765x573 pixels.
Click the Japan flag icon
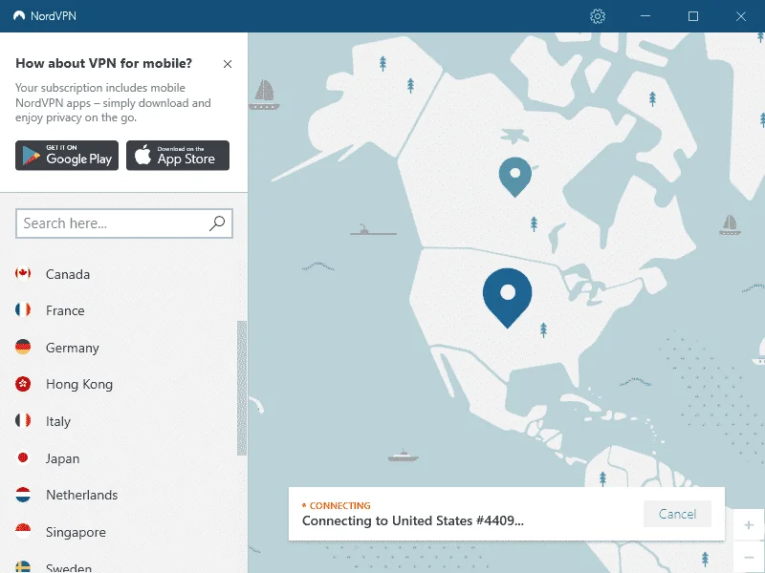(x=23, y=457)
